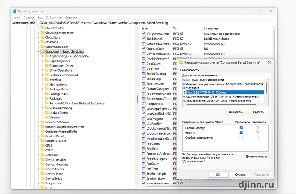This screenshot has width=296, height=194.
Task: Click the string icon next to CountryCode
Action: pos(144,48)
